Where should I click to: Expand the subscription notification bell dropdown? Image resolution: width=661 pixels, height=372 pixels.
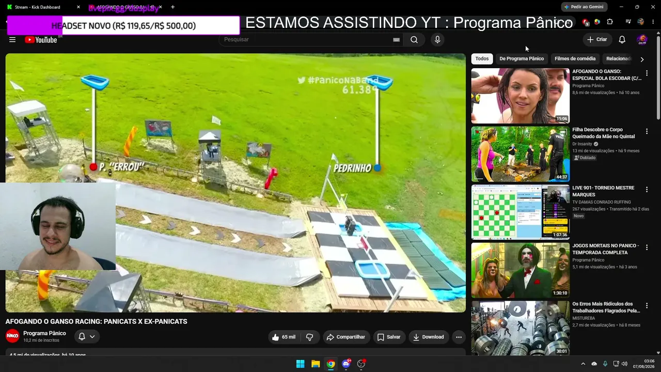click(x=87, y=336)
